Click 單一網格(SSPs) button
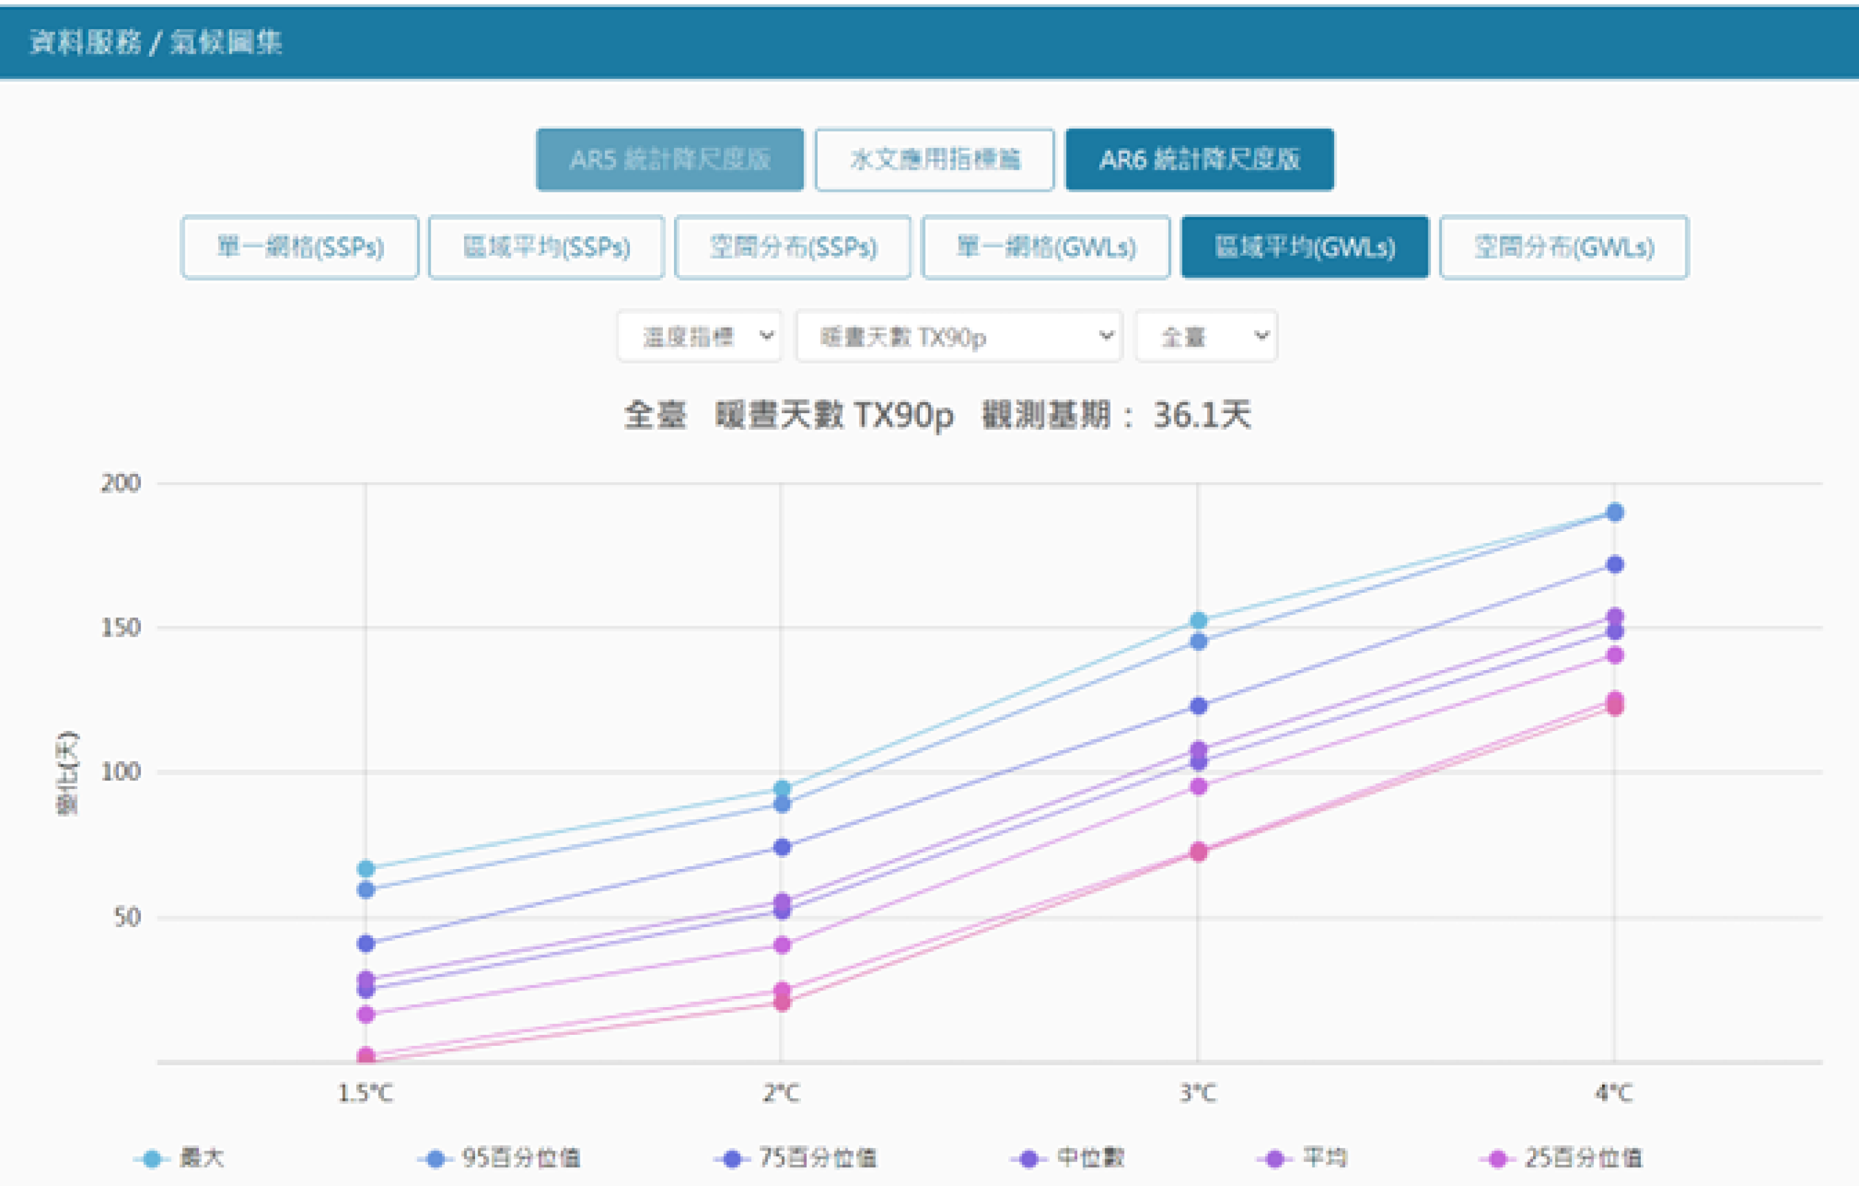This screenshot has height=1186, width=1859. coord(300,247)
